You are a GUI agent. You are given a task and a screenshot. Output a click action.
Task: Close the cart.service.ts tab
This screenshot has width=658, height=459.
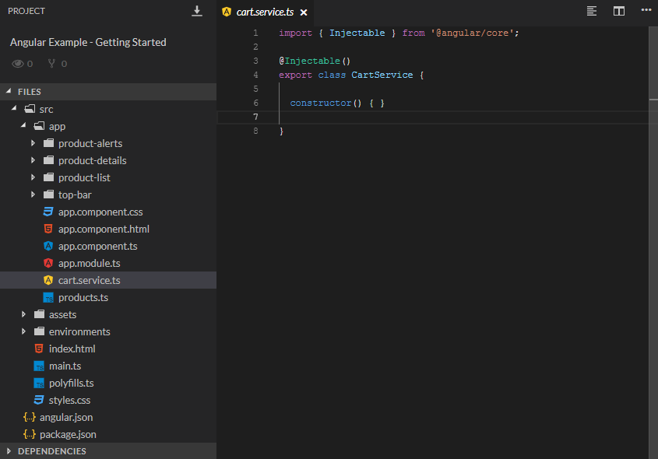click(x=304, y=12)
